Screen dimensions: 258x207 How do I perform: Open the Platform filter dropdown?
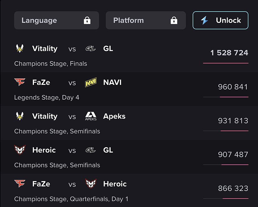tap(146, 20)
